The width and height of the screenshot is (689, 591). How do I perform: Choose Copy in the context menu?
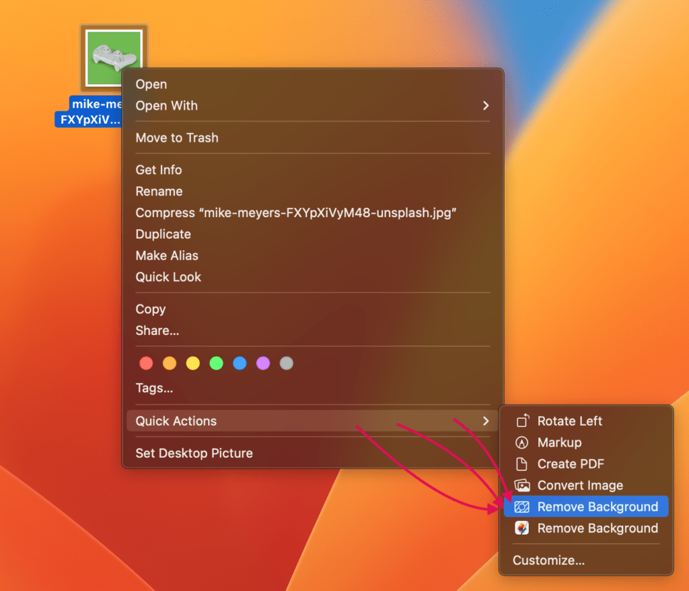[312, 309]
